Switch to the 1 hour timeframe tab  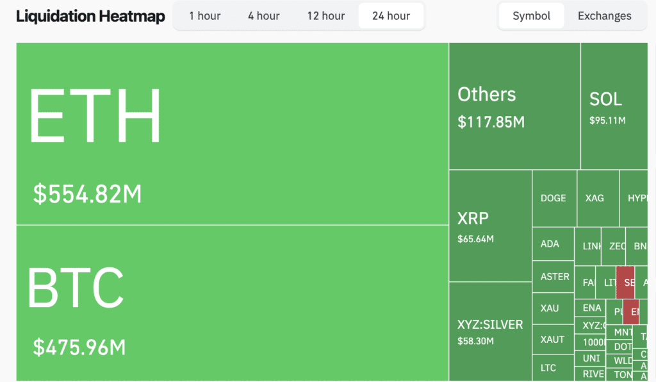point(204,16)
